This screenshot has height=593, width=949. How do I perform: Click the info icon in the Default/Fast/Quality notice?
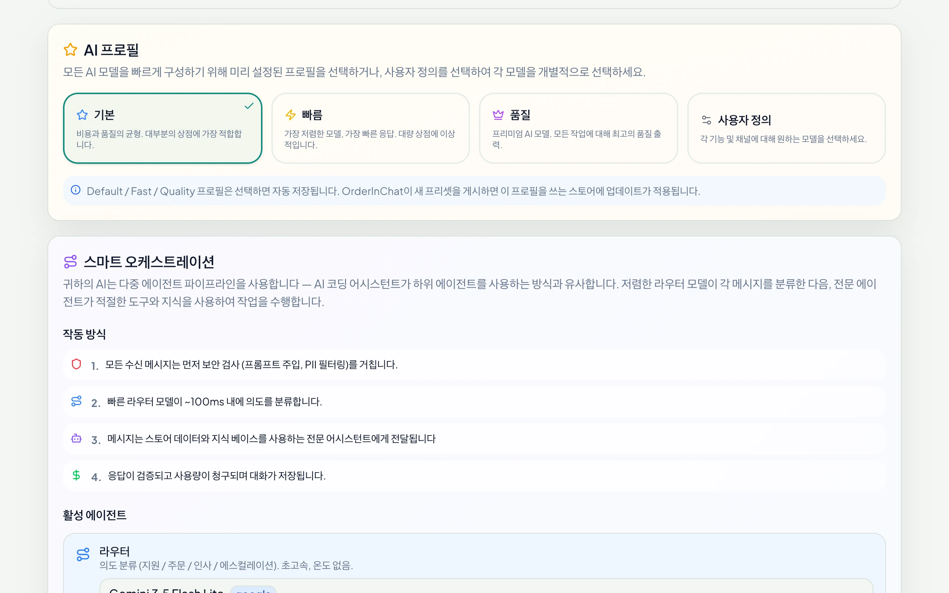76,190
